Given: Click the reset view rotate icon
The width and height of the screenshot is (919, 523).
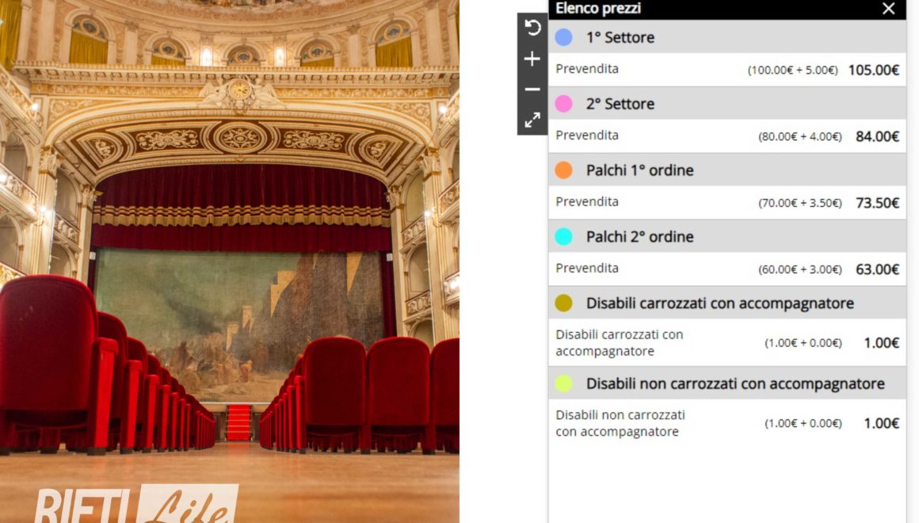Looking at the screenshot, I should click(x=532, y=29).
